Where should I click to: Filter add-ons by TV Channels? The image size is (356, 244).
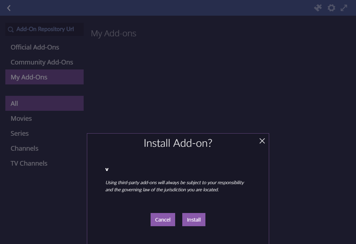click(44, 163)
